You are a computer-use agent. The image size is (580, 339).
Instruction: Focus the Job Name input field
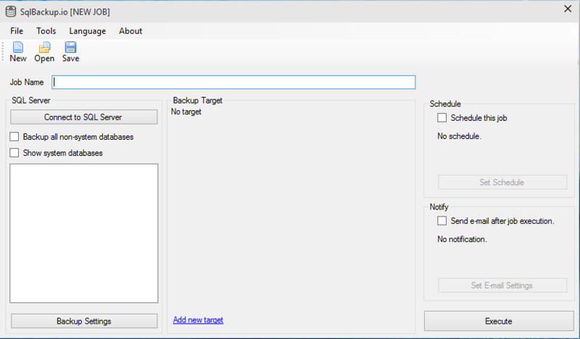[x=233, y=82]
